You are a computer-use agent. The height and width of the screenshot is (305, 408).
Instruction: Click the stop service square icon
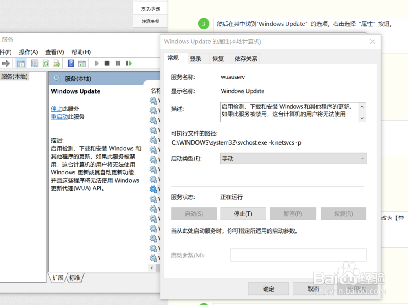click(x=107, y=63)
